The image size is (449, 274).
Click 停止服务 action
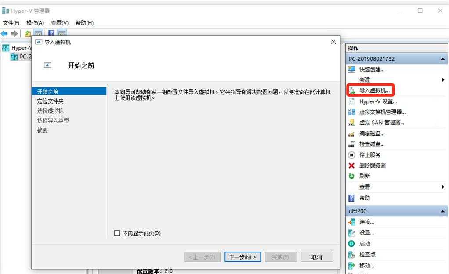[369, 155]
